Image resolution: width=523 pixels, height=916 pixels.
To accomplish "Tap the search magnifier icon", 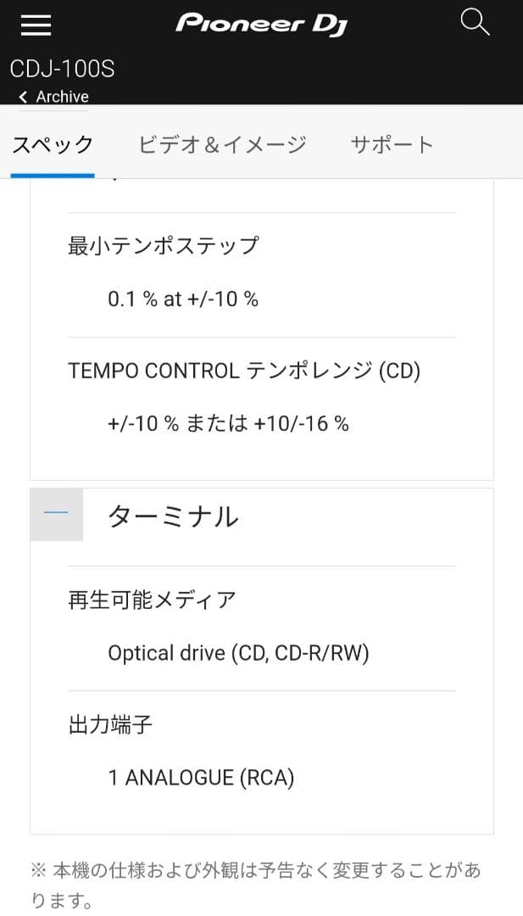I will (x=475, y=23).
